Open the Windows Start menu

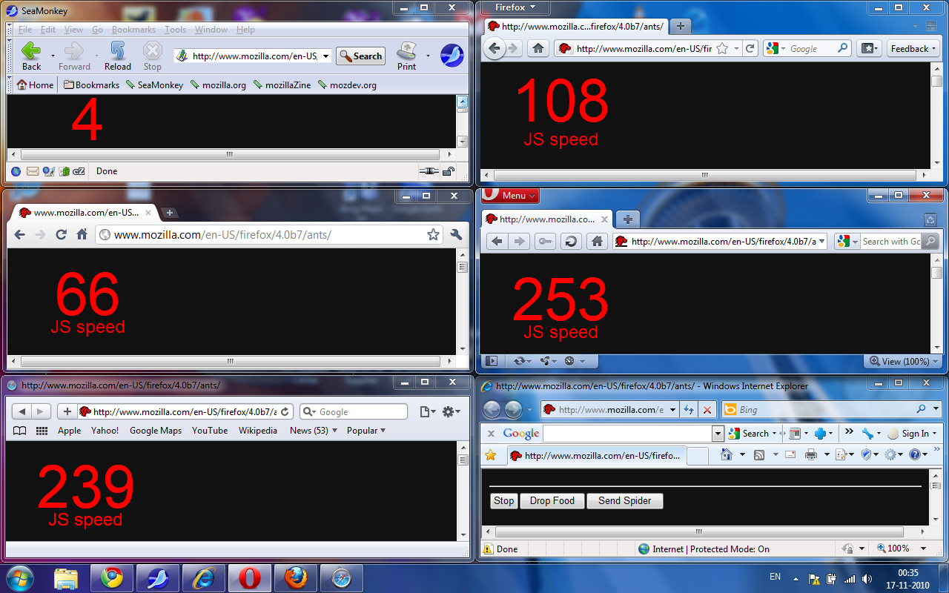tap(20, 577)
